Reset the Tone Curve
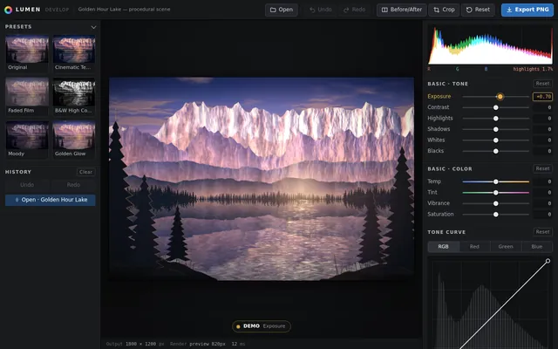The height and width of the screenshot is (349, 558). (x=542, y=232)
